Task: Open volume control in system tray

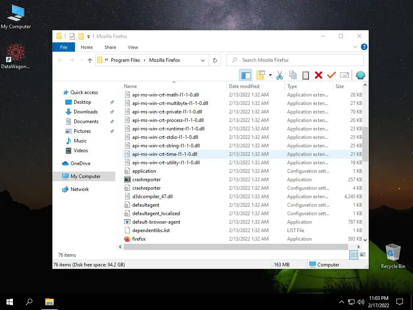Action: (x=361, y=302)
